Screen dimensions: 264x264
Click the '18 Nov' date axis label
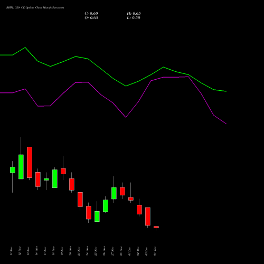click(53, 251)
